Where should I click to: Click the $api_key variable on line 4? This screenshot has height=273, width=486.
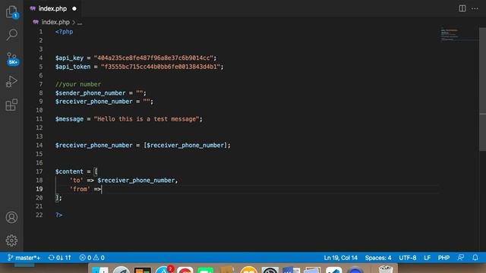pos(69,58)
